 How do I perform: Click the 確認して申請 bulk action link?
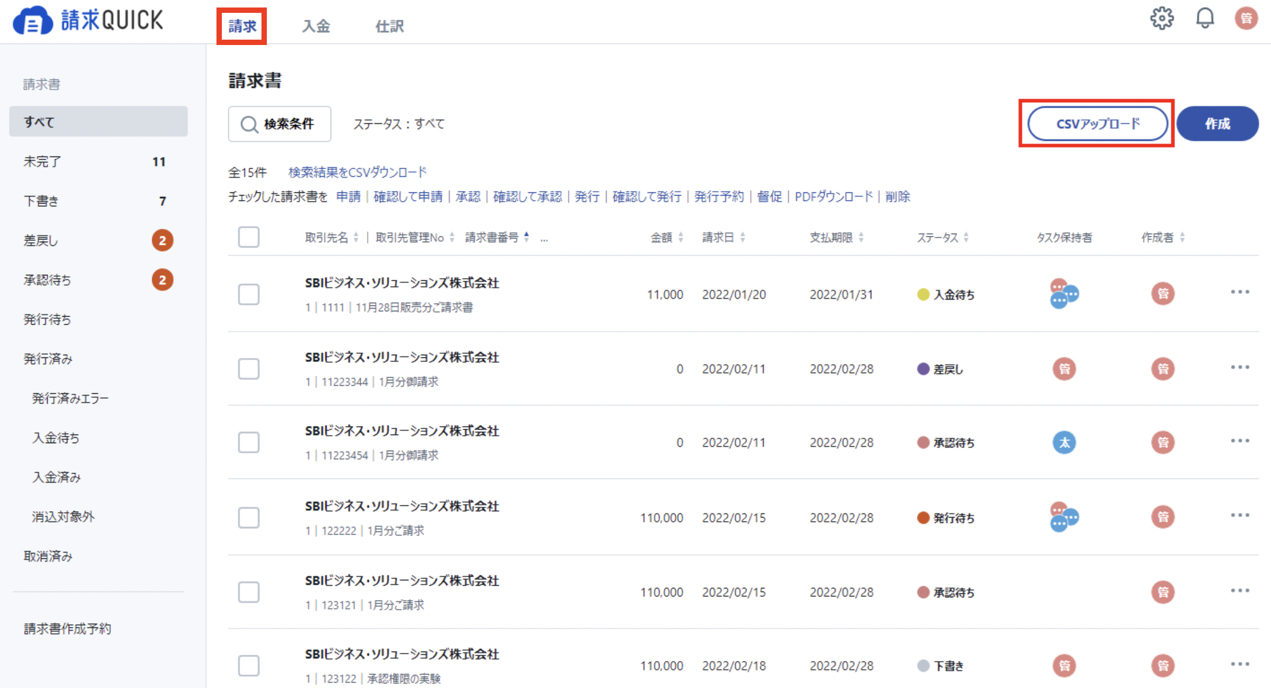pyautogui.click(x=408, y=197)
